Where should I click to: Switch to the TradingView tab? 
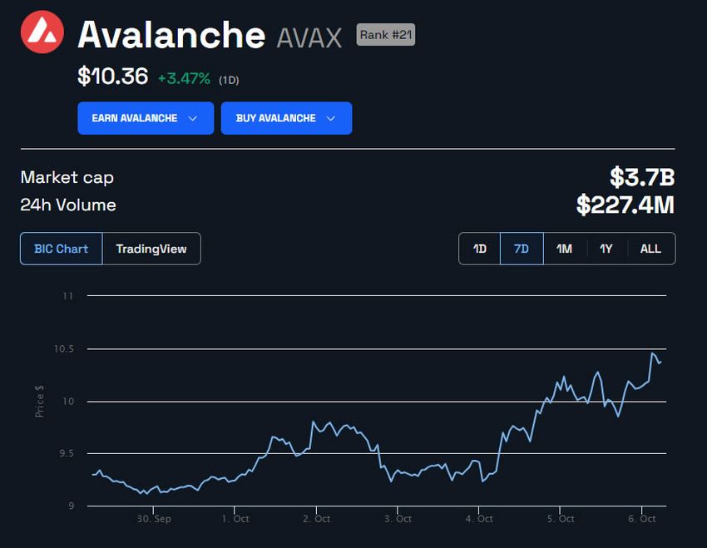(x=151, y=249)
